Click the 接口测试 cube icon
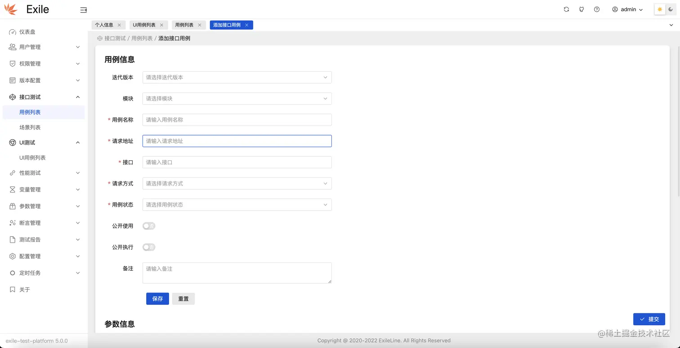The width and height of the screenshot is (680, 348). pyautogui.click(x=13, y=97)
